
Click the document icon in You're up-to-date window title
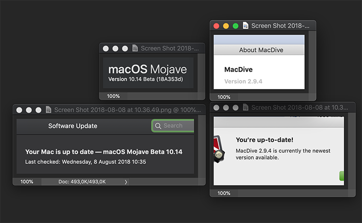click(x=245, y=108)
